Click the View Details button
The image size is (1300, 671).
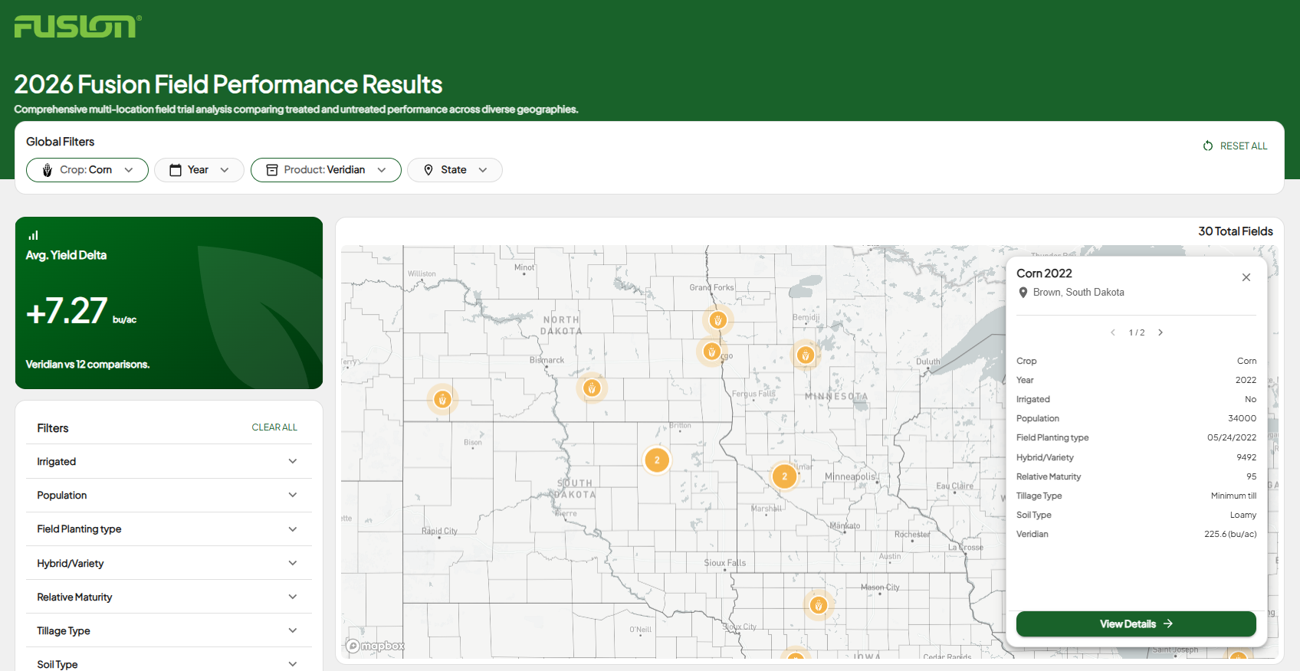(1135, 624)
